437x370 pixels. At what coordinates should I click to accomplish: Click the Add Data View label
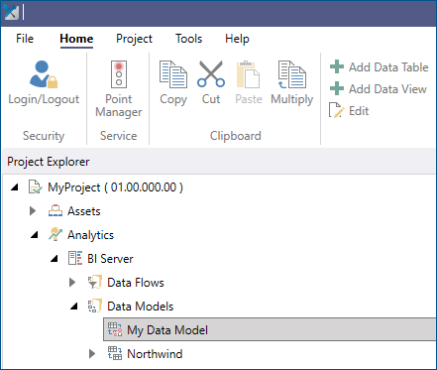(x=387, y=89)
